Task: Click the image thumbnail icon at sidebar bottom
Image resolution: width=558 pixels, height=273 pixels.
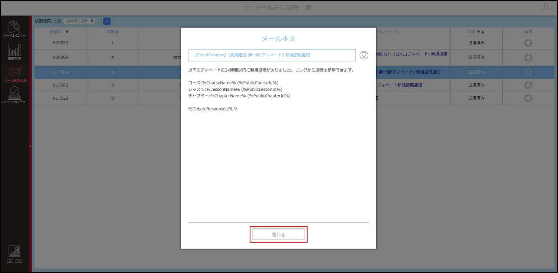Action: (x=14, y=251)
